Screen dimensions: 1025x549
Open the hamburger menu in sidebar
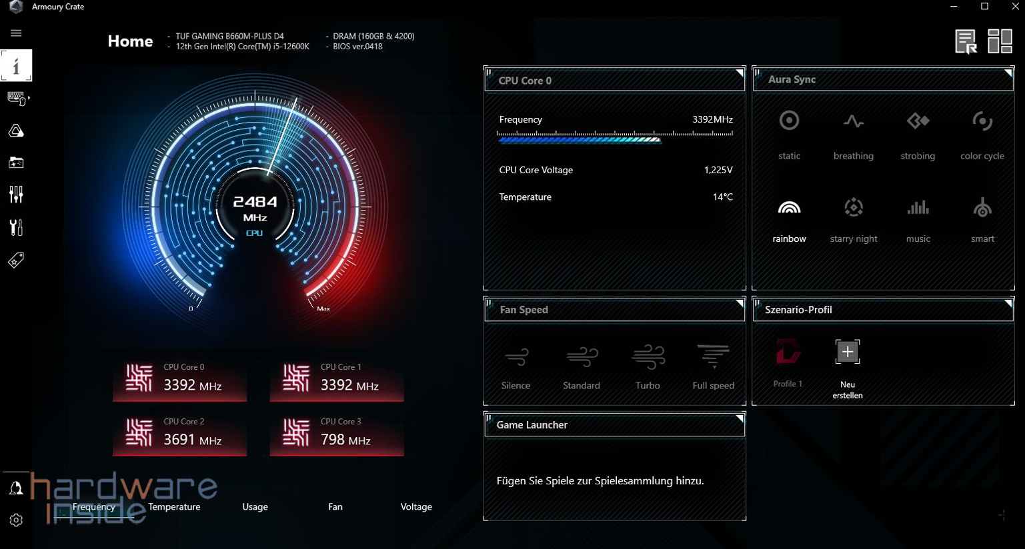pos(16,33)
